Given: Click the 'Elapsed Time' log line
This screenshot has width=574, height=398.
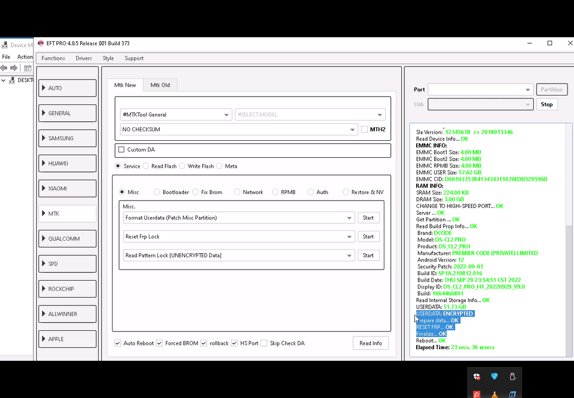Looking at the screenshot, I should tap(455, 347).
